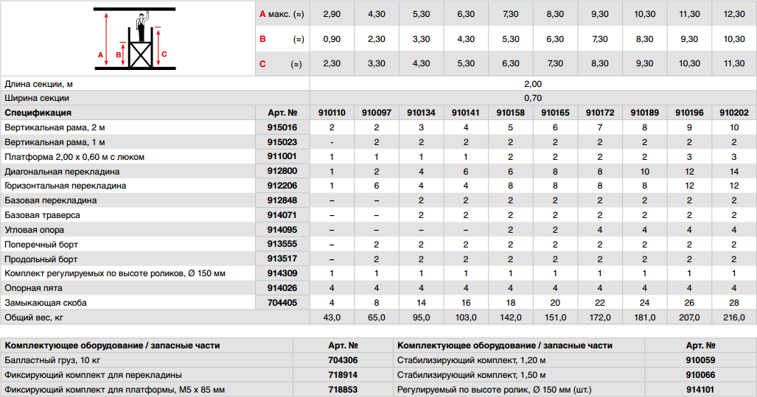
Task: Select article number 912848
Action: point(282,200)
